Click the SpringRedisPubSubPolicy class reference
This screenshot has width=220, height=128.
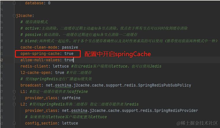click(164, 85)
